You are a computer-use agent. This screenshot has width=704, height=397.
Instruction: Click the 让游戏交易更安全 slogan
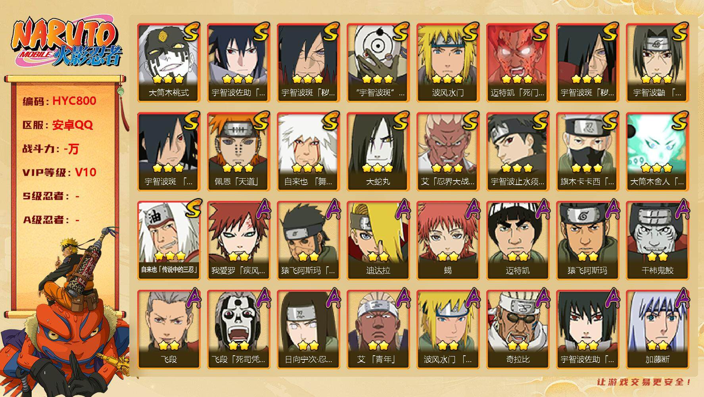point(644,382)
